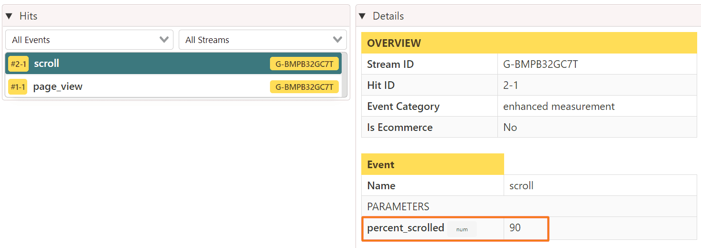This screenshot has width=701, height=248.
Task: Click the hits list vertical scrollbar
Action: click(345, 75)
